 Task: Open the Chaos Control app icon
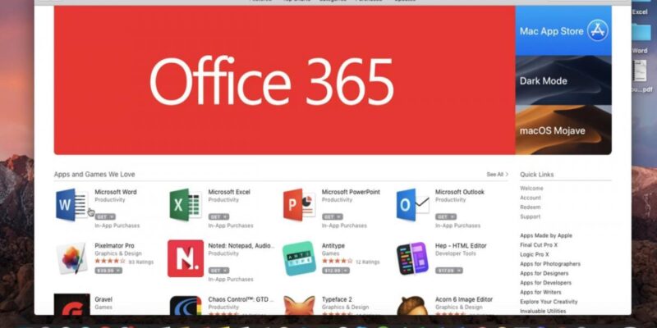point(186,305)
